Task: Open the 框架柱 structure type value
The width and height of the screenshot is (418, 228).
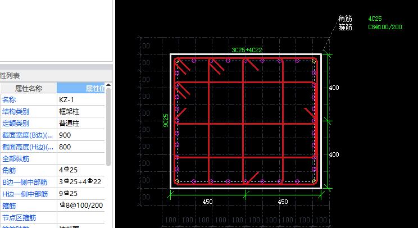Action: click(x=81, y=111)
